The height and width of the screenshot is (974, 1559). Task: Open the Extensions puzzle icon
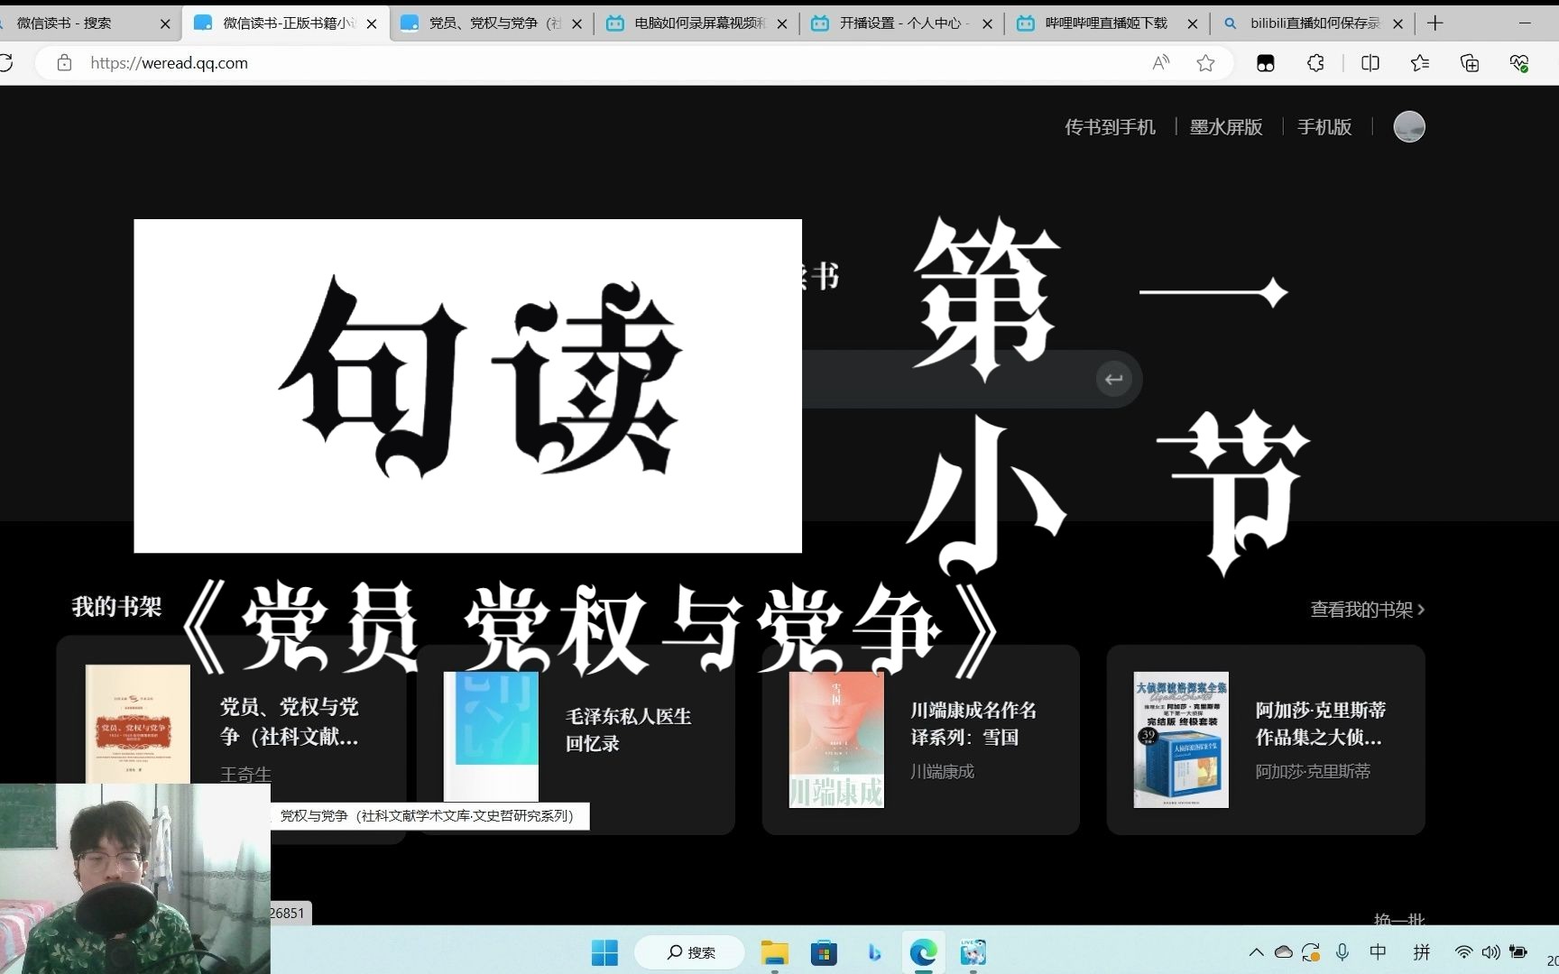[x=1315, y=63]
